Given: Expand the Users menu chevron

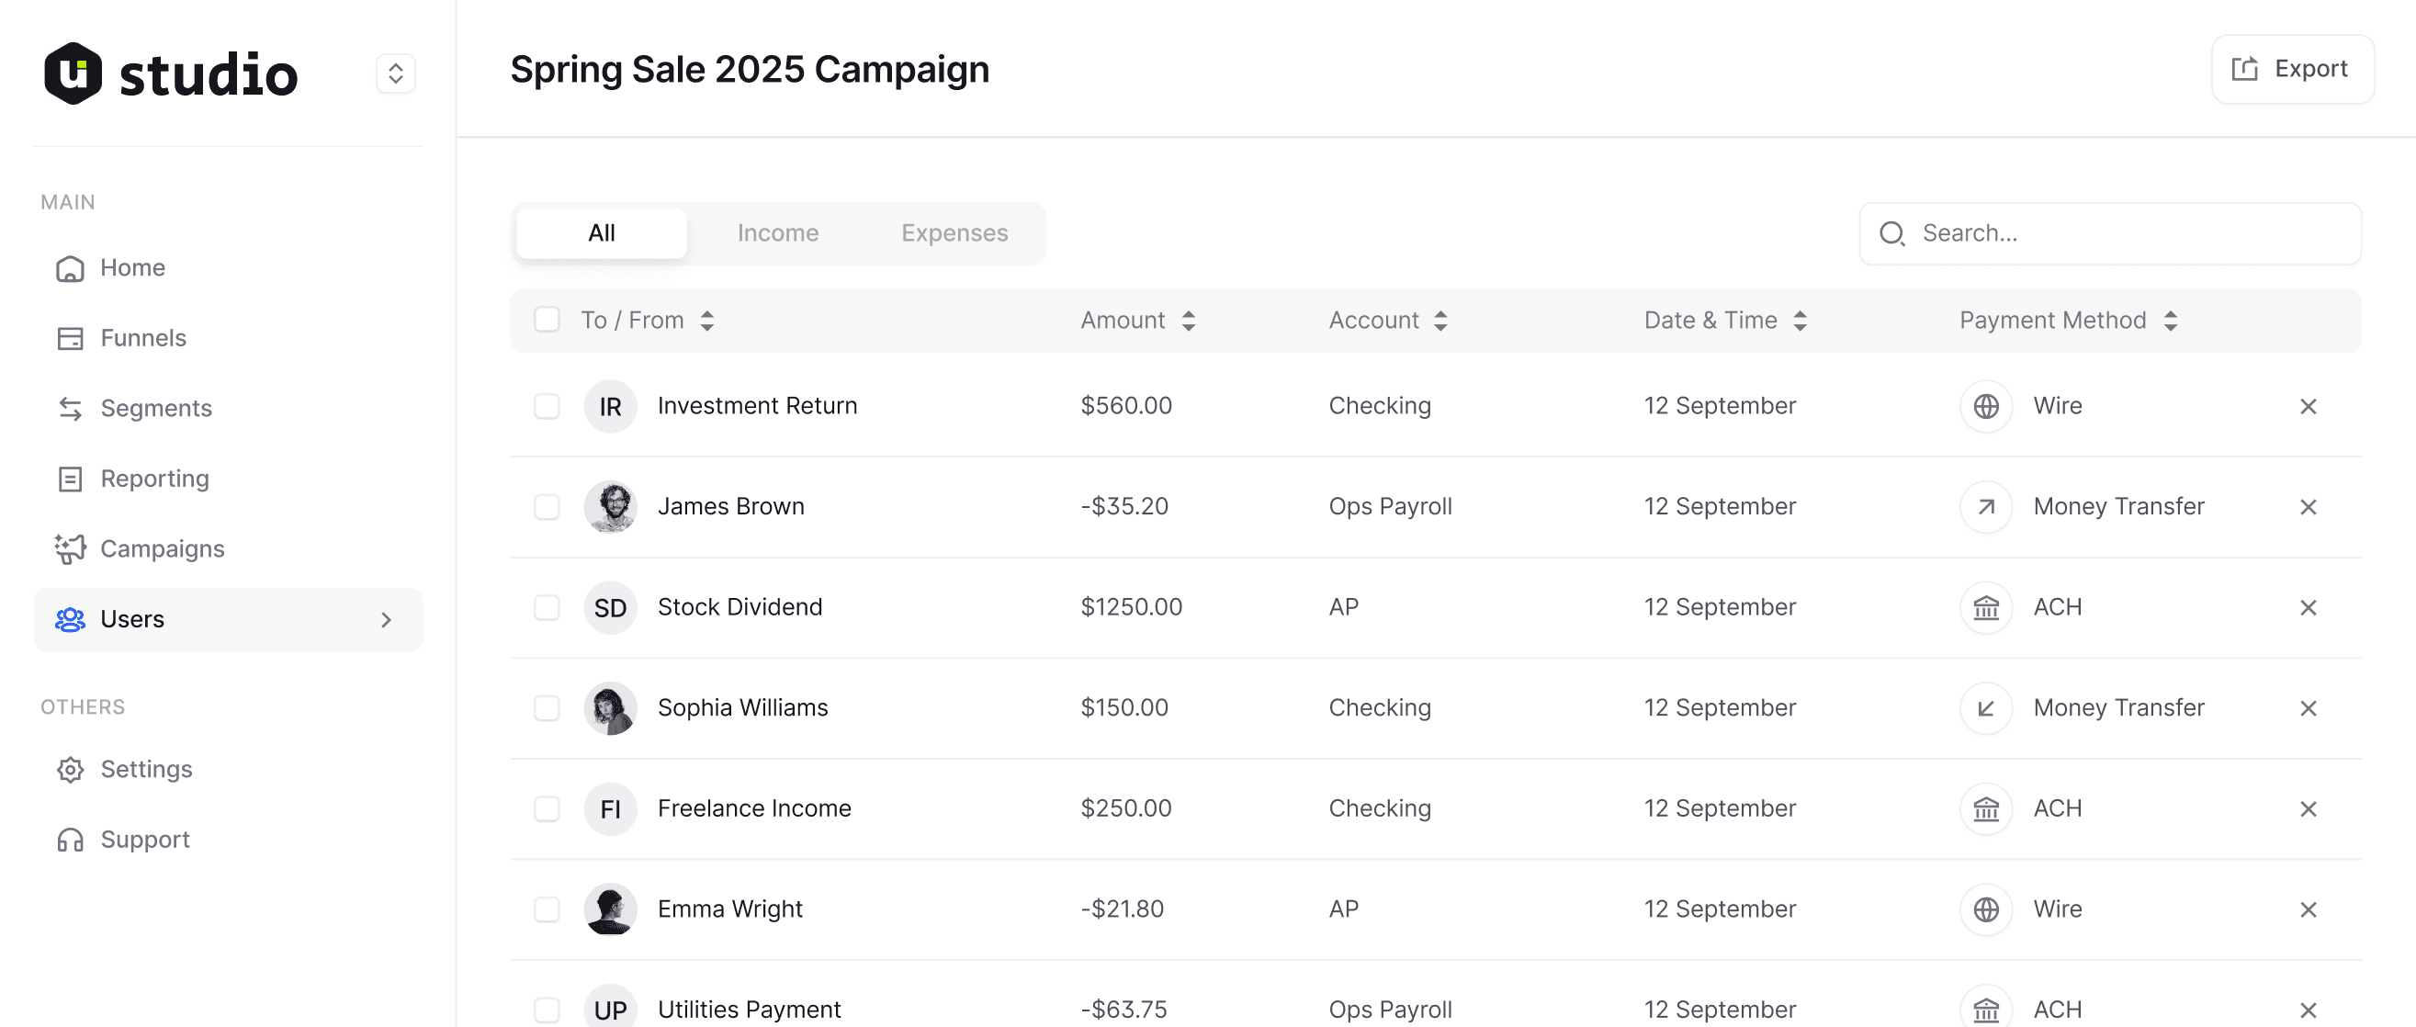Looking at the screenshot, I should point(387,620).
